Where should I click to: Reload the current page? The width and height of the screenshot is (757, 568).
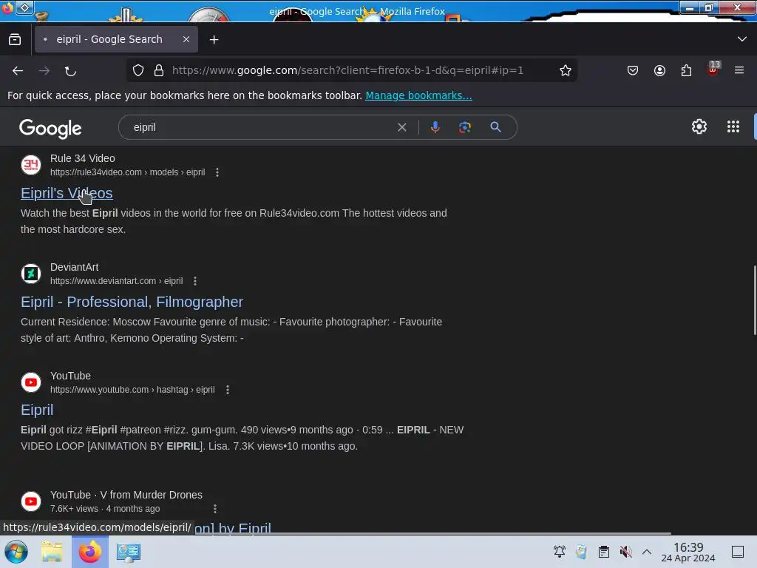pos(70,71)
